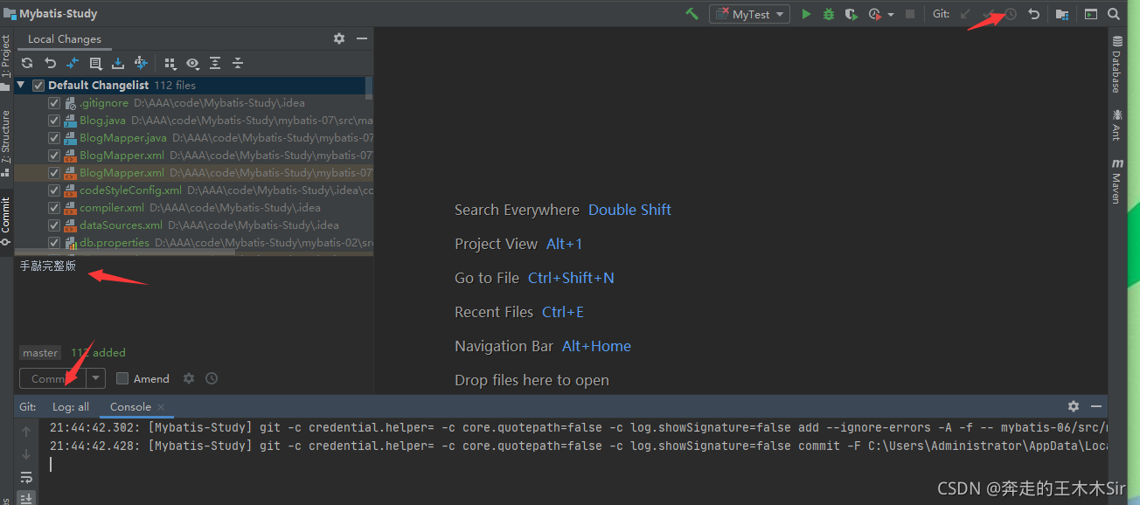
Task: Open the Maven side panel tab
Action: click(1116, 180)
